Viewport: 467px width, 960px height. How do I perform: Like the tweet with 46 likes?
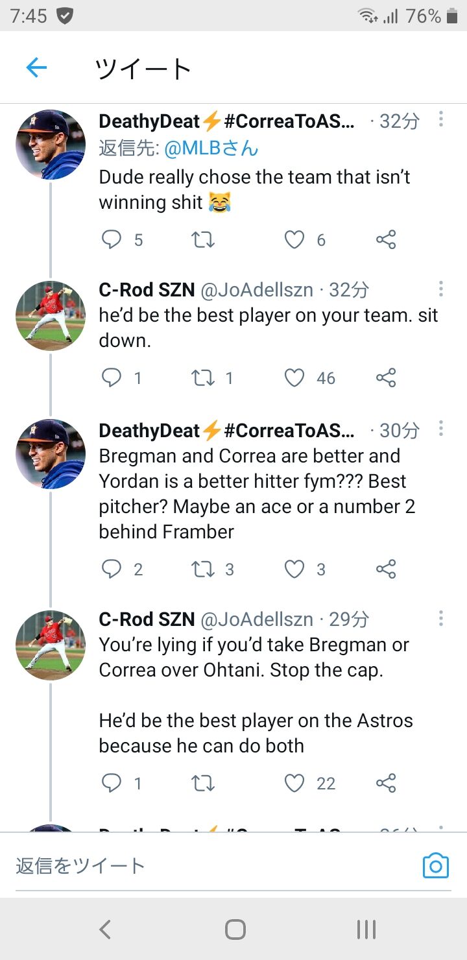coord(294,378)
